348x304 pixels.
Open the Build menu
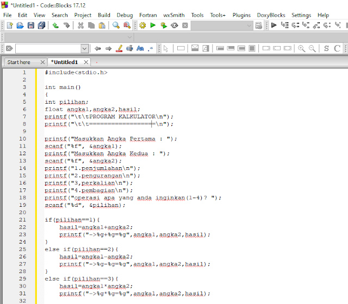tap(104, 15)
